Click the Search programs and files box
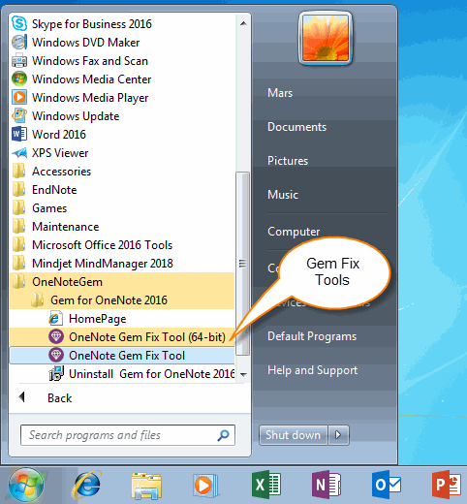 pos(128,435)
